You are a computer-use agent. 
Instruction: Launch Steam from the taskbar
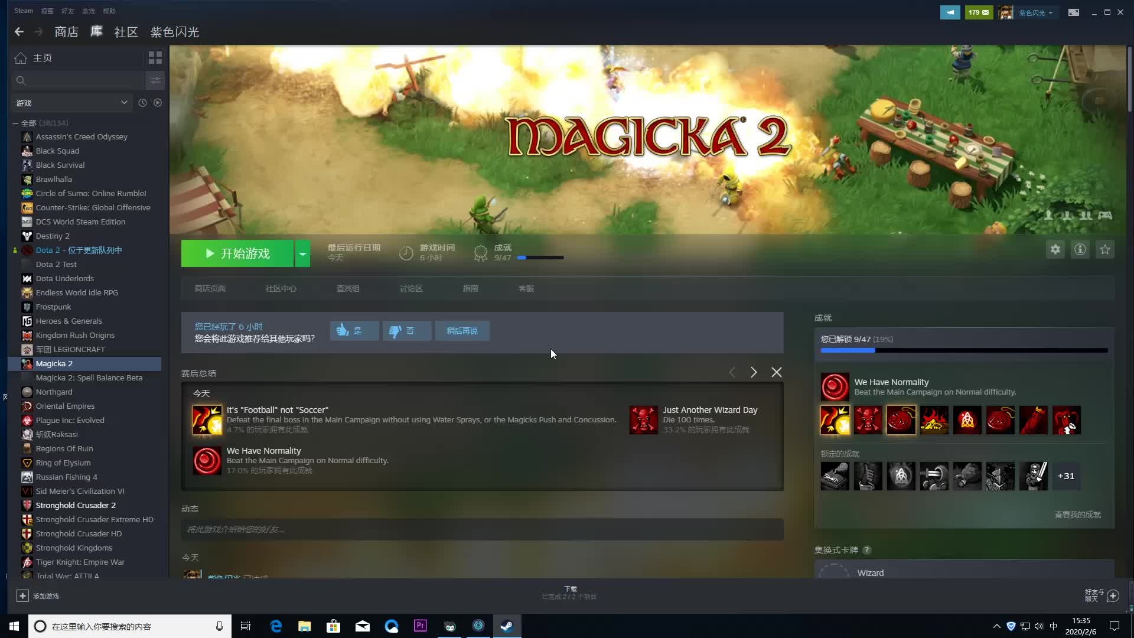[507, 626]
